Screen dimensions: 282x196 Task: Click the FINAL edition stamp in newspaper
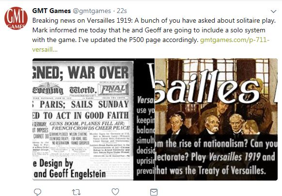pyautogui.click(x=113, y=89)
